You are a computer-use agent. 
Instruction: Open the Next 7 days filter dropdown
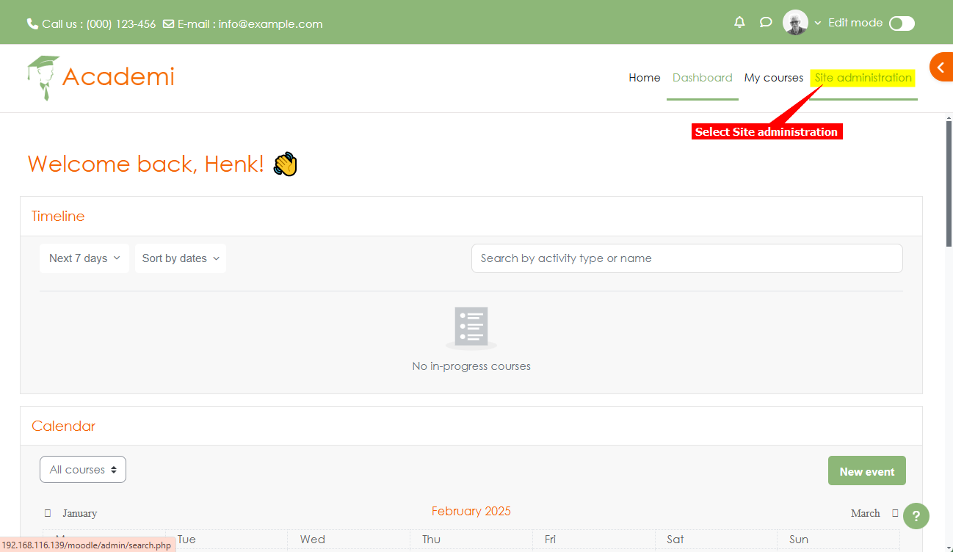[84, 258]
